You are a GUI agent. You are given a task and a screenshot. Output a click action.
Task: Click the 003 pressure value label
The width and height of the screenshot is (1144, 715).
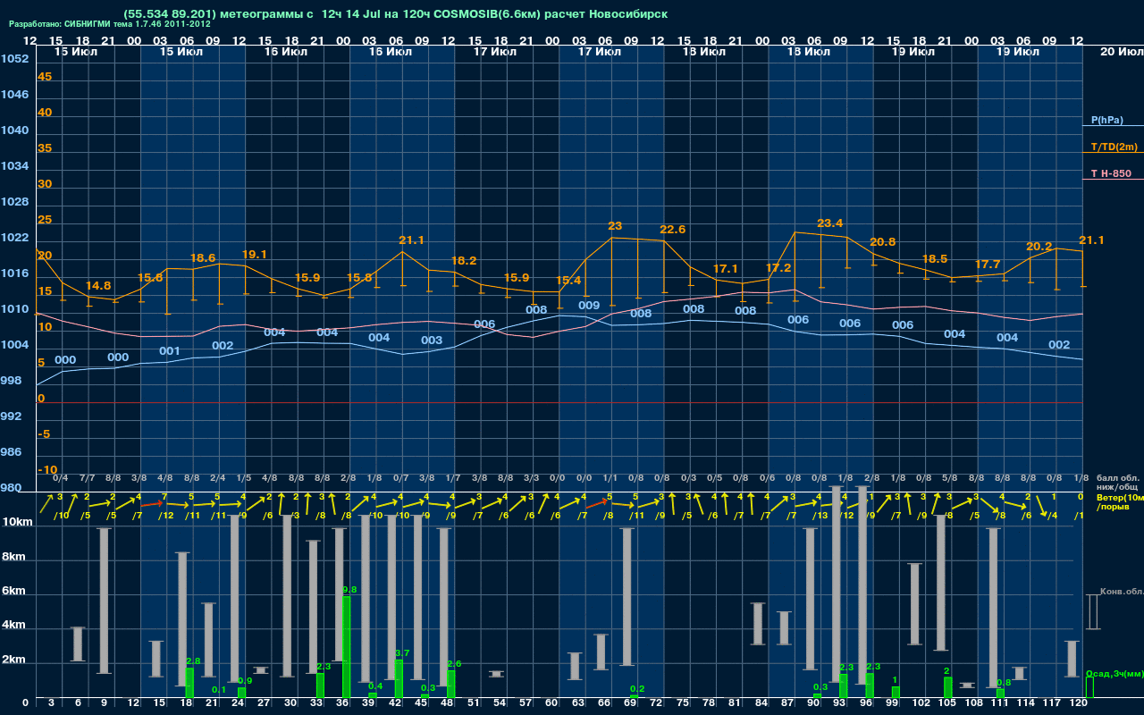[432, 341]
